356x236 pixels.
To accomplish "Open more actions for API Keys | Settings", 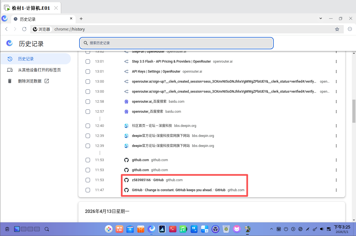I will (336, 72).
